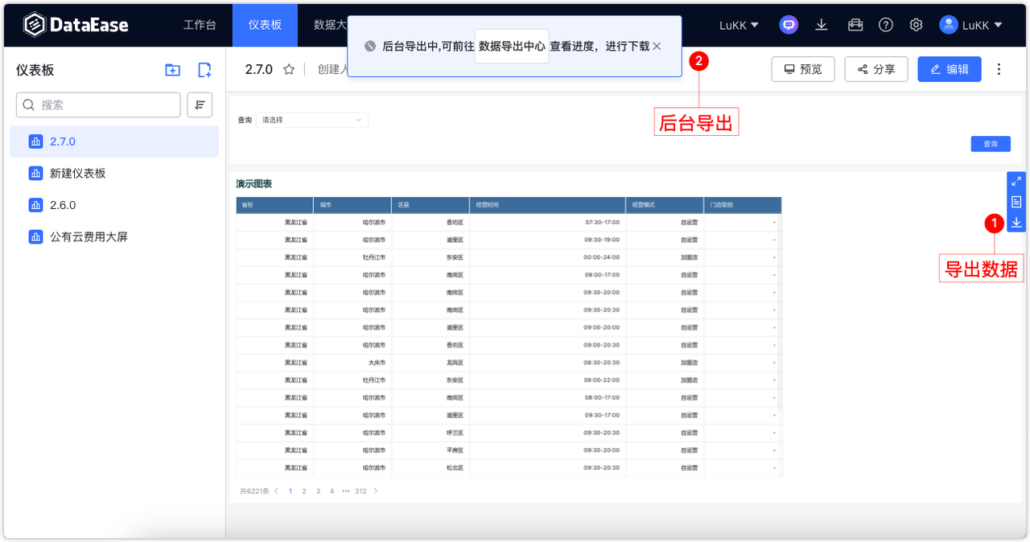Screen dimensions: 1030x542
Task: Open 数据导出中心 from the notification banner
Action: 512,46
